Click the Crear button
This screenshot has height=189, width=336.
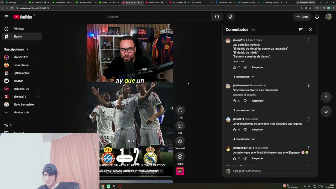[302, 17]
